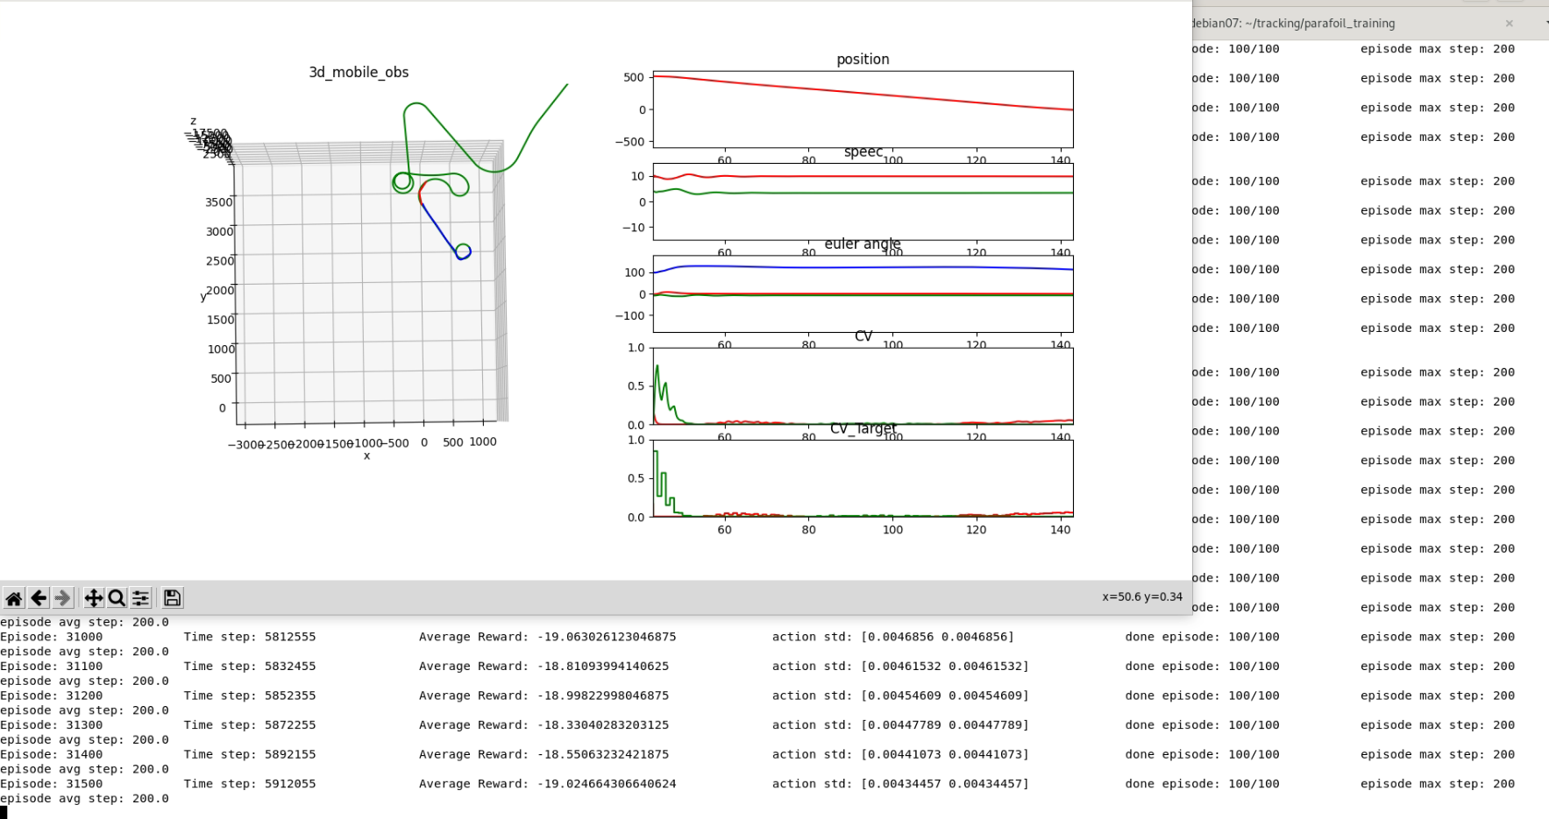Reset the plot view with the Home icon
1549x819 pixels.
coord(14,598)
